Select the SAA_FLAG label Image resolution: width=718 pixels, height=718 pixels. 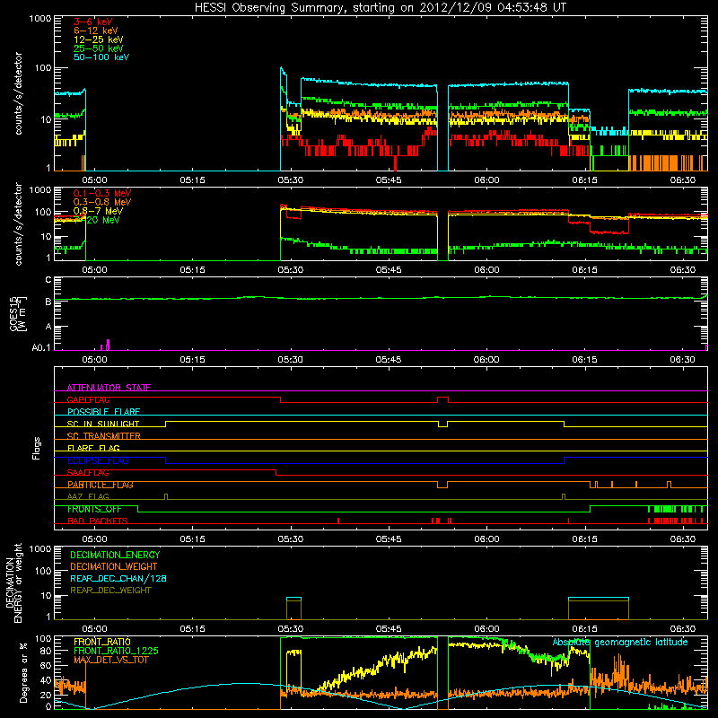pyautogui.click(x=88, y=473)
